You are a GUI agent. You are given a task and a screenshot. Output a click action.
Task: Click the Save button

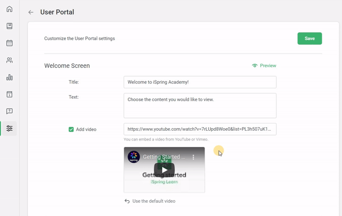(x=309, y=39)
